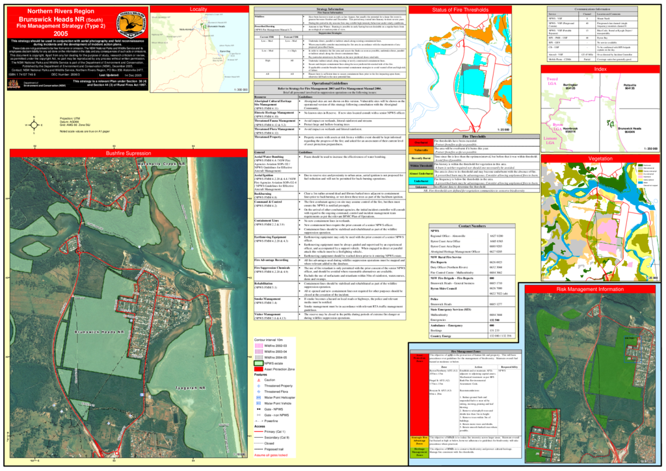Viewport: 666px width, 471px height.
Task: Click the Locality map panel
Action: (200, 52)
